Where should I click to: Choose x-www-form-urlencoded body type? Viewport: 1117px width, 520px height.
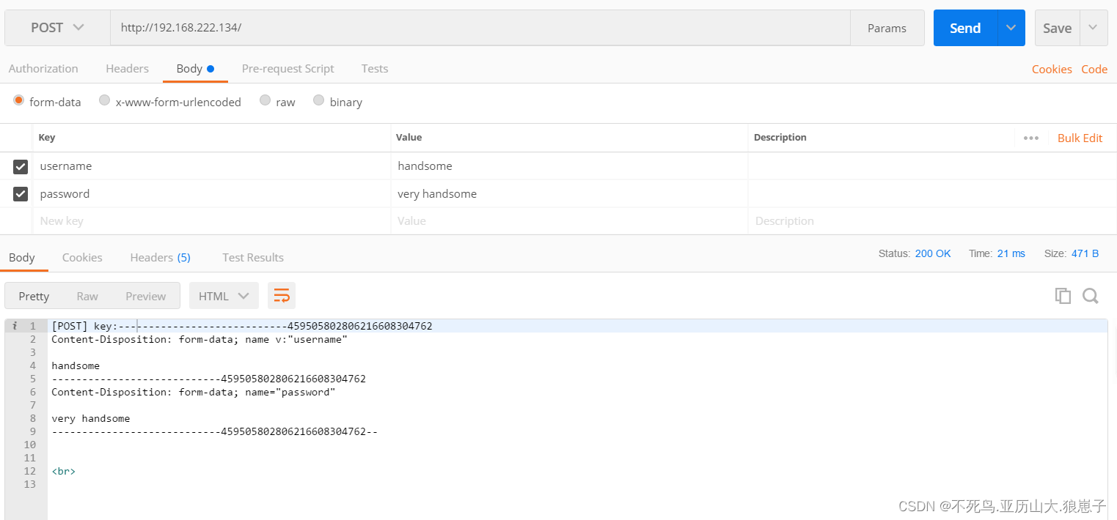pos(104,100)
